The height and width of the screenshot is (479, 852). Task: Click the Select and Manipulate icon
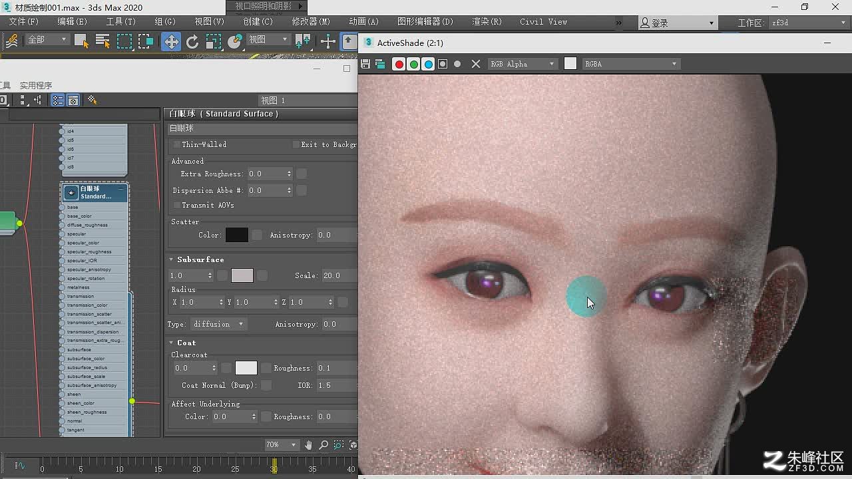328,41
